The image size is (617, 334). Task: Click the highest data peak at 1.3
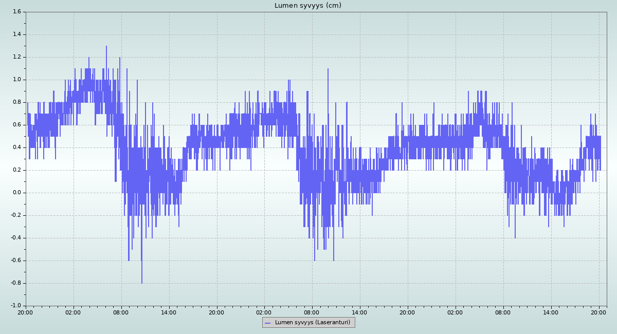point(106,47)
